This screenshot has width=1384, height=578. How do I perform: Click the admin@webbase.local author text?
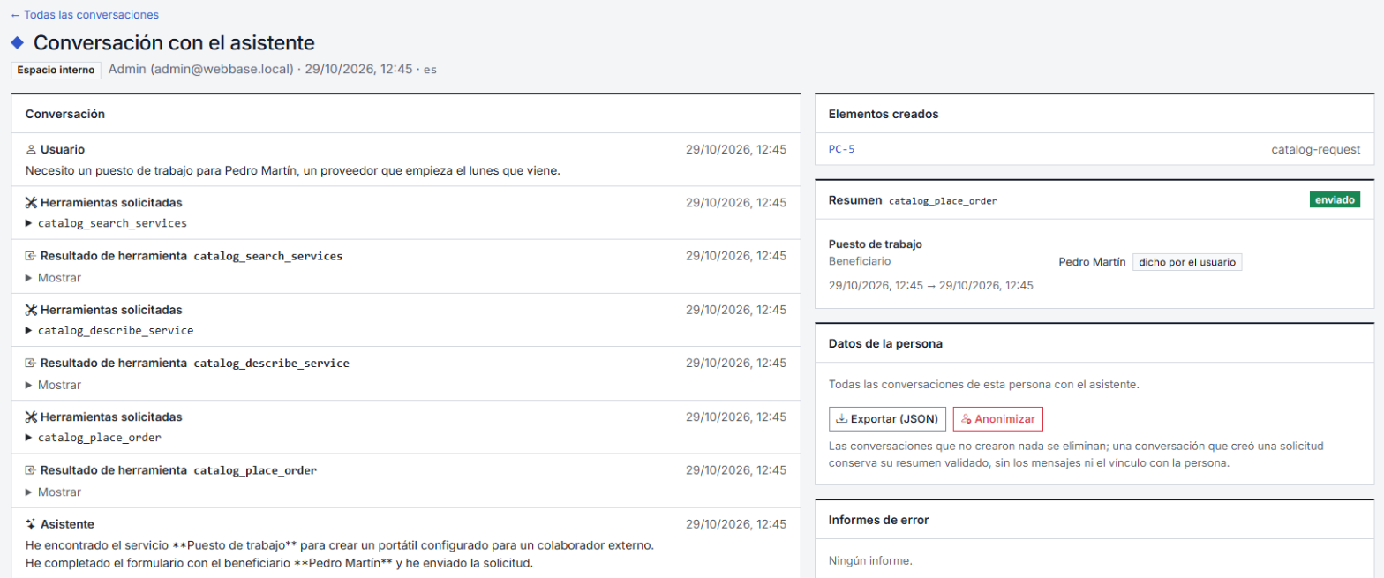pyautogui.click(x=200, y=69)
